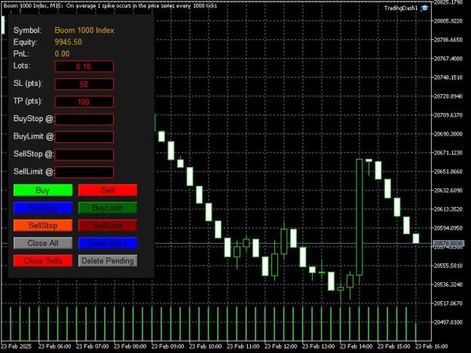Select the Equity value 9945.50
The height and width of the screenshot is (353, 471).
click(x=68, y=42)
